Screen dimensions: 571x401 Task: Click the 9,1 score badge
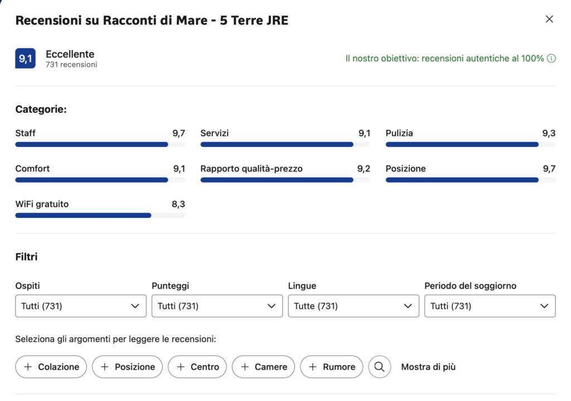(x=25, y=58)
